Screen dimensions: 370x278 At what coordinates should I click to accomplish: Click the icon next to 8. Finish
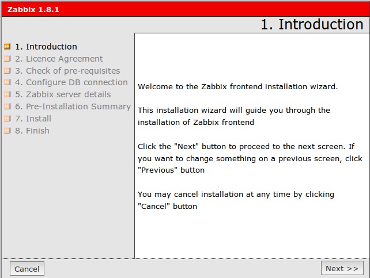coord(7,131)
